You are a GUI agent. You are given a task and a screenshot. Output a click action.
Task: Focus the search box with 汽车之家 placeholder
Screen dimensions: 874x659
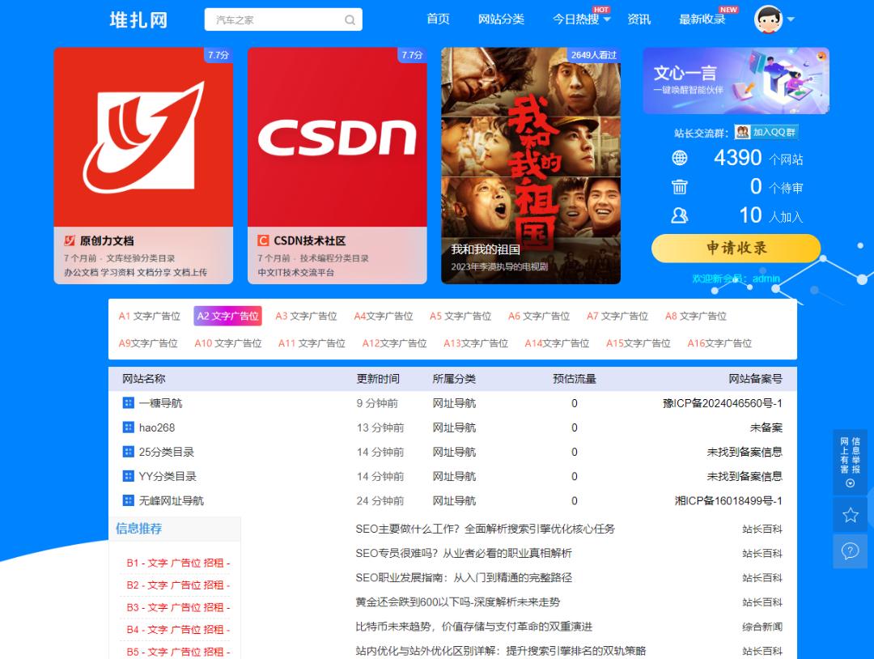tap(283, 19)
